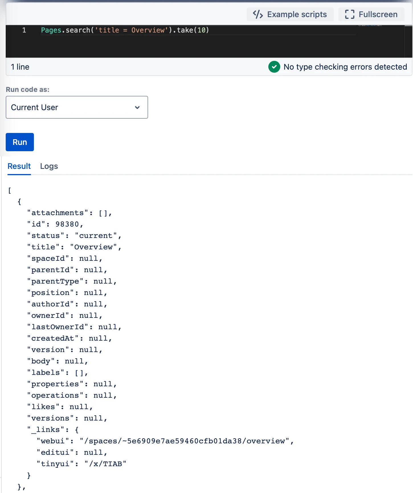Click the "status": "current" line
The image size is (413, 493).
tap(74, 236)
